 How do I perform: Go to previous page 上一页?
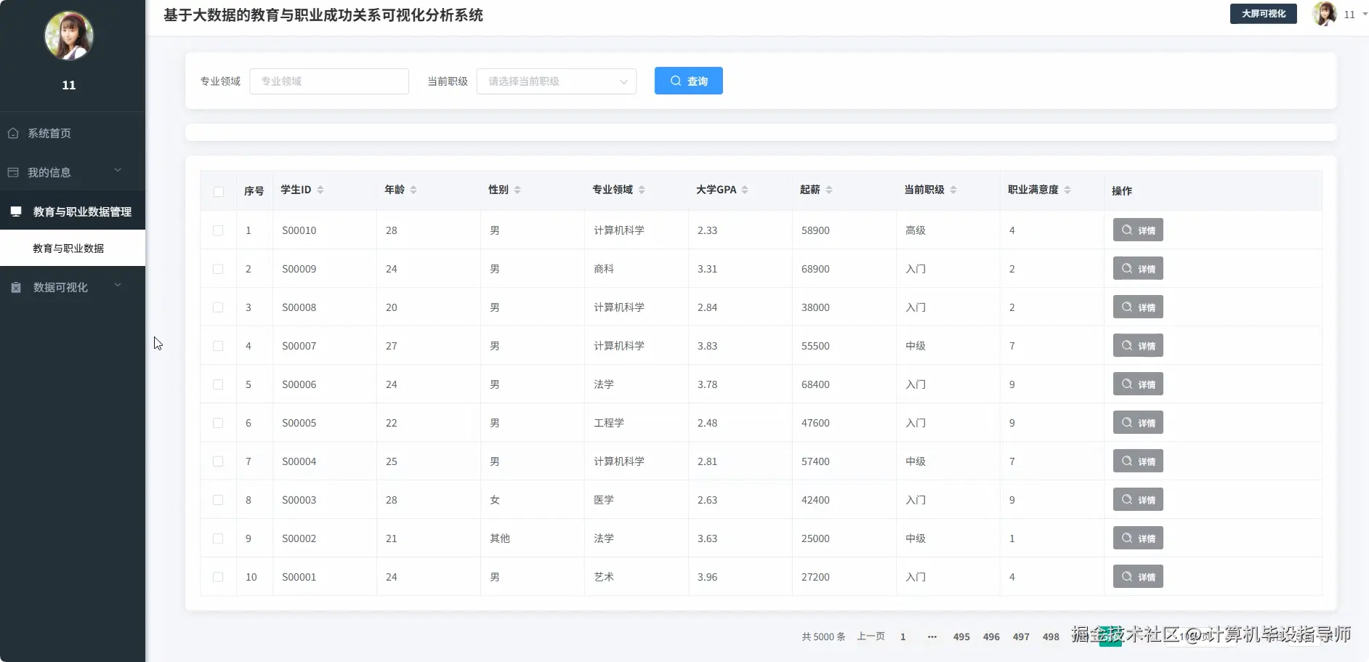click(871, 637)
